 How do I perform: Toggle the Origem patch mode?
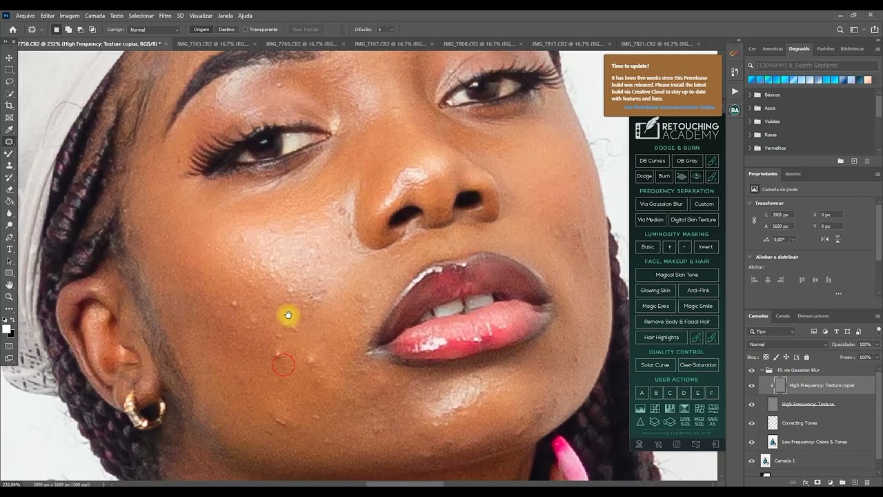pos(201,30)
